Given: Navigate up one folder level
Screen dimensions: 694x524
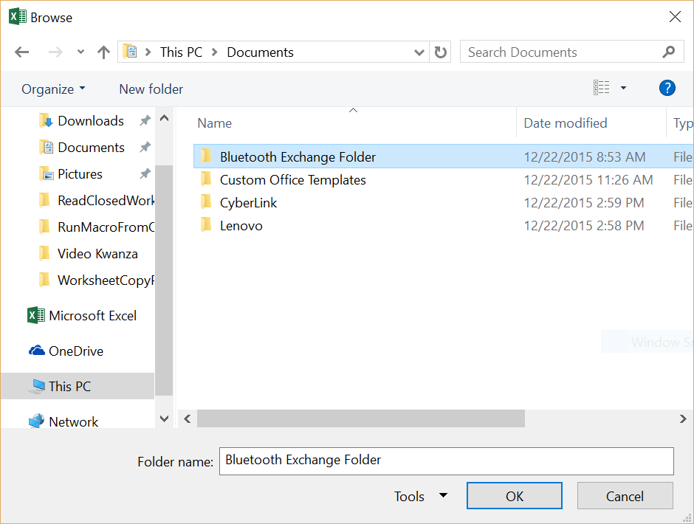Looking at the screenshot, I should coord(103,52).
